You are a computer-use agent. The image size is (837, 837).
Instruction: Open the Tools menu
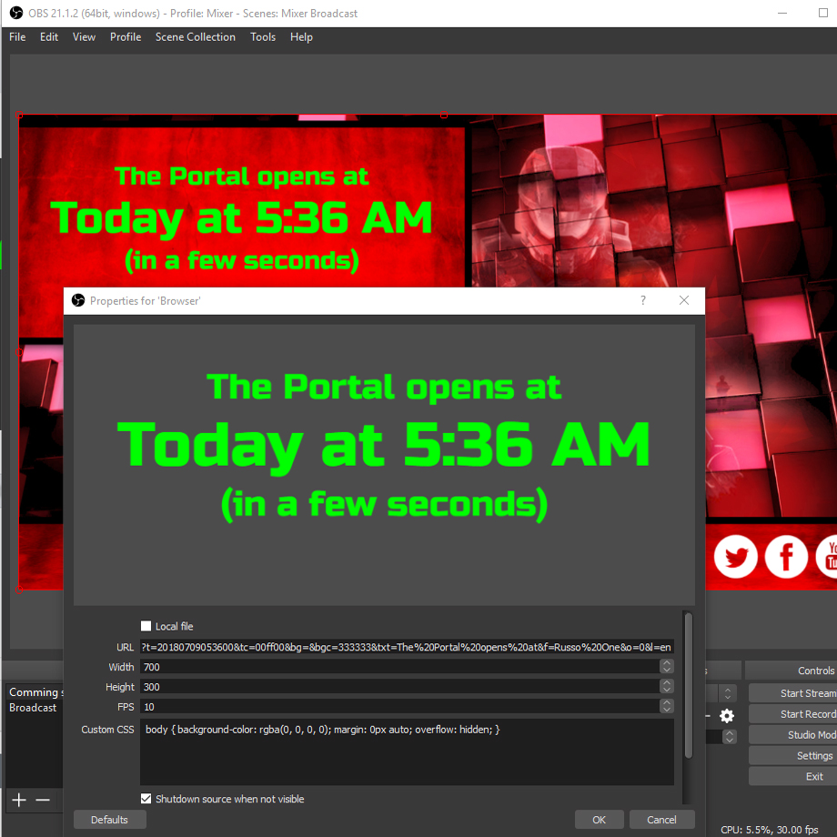(263, 37)
